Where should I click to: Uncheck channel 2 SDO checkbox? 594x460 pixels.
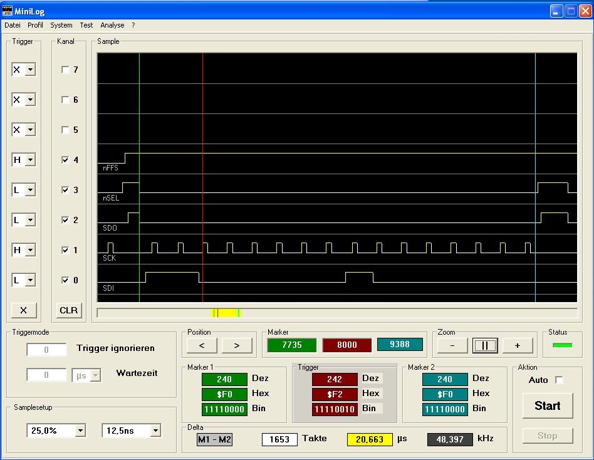[x=65, y=220]
